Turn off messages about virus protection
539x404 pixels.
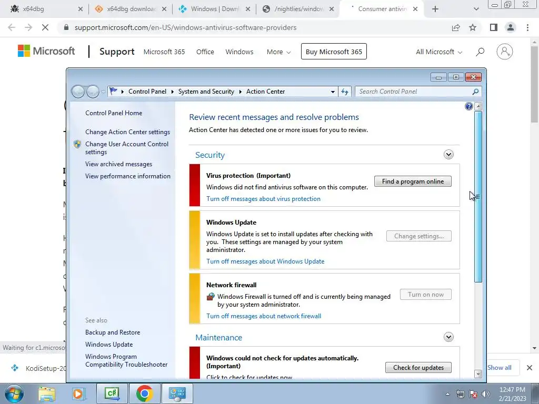[263, 199]
